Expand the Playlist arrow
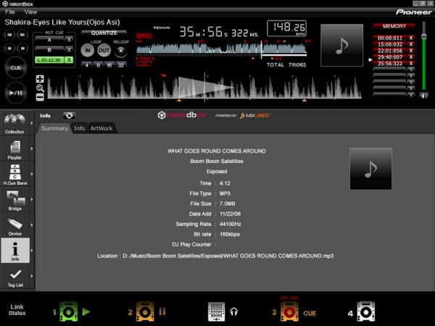Viewport: 435px width, 326px height. click(32, 149)
